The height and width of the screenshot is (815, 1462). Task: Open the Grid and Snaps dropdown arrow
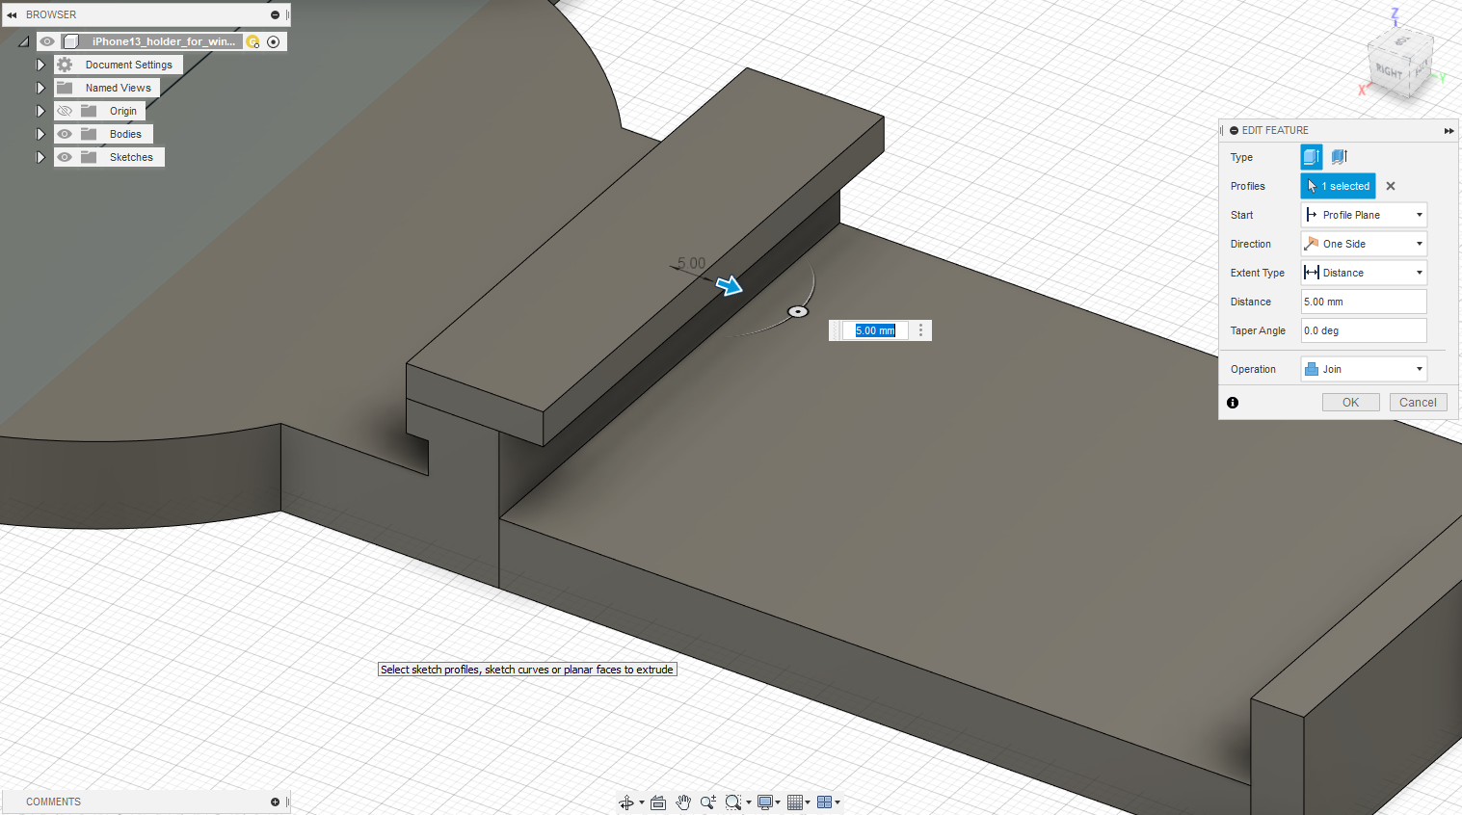(x=808, y=802)
